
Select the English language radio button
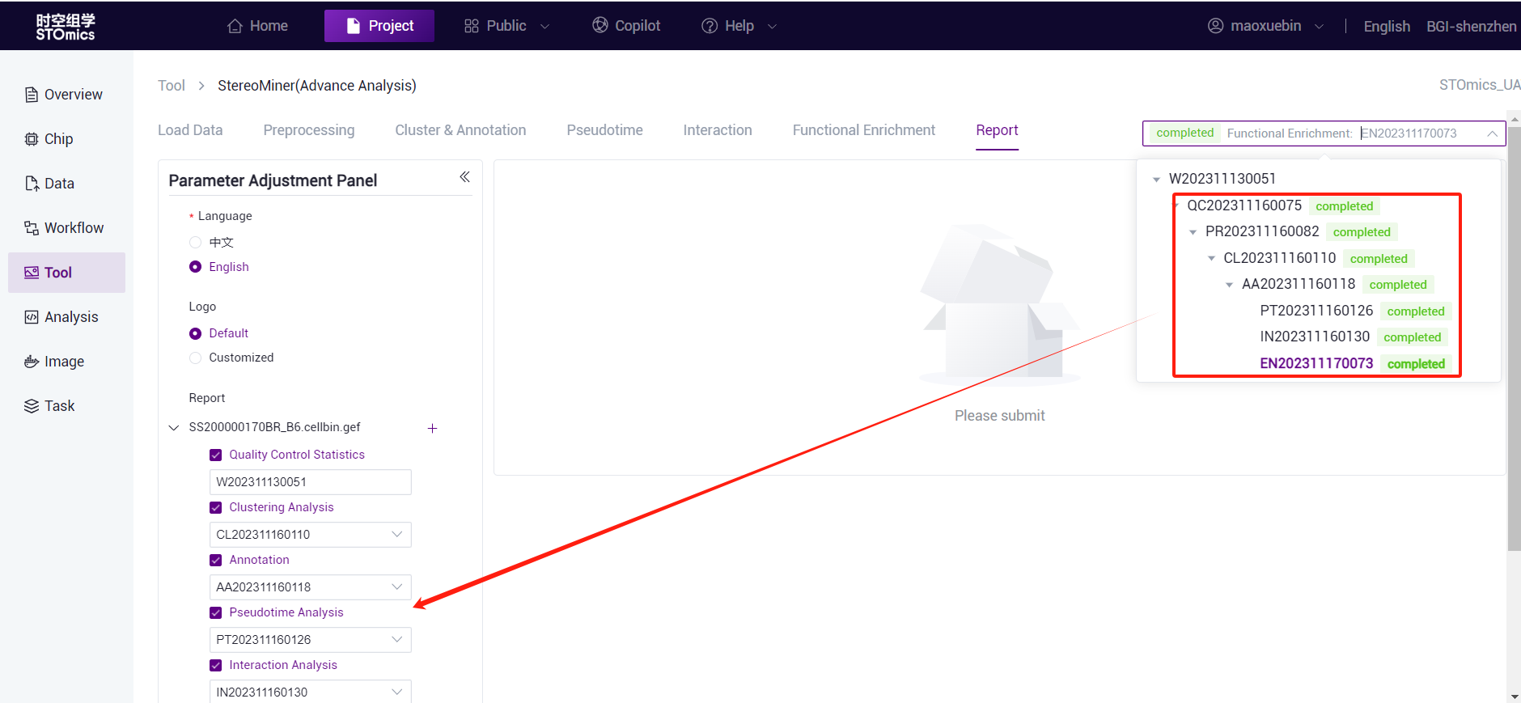[x=195, y=266]
